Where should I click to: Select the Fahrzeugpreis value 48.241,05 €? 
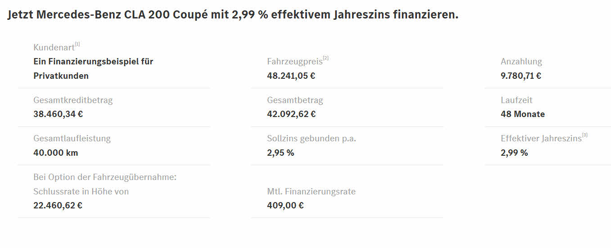291,76
